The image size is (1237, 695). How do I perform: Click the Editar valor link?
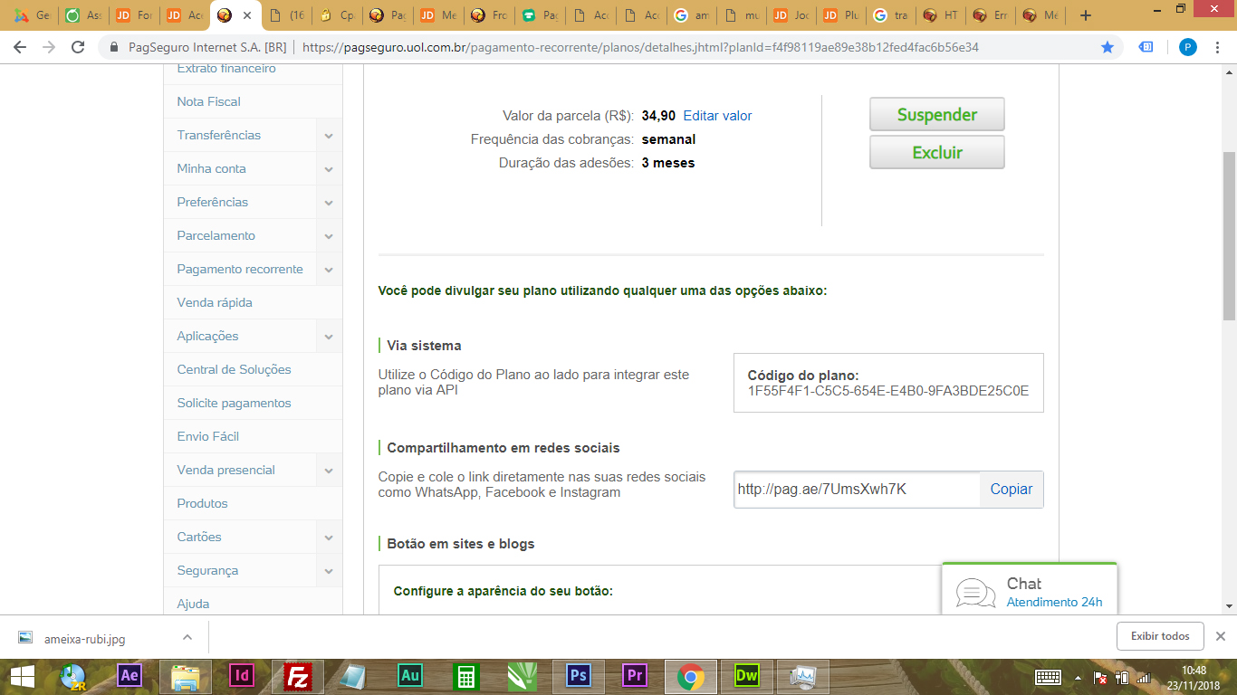pyautogui.click(x=717, y=116)
